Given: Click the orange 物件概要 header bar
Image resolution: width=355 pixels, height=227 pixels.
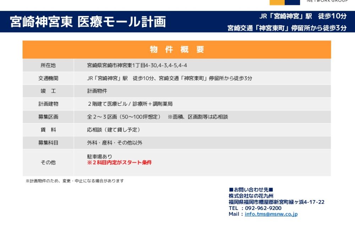Looking at the screenshot, I should 177,50.
